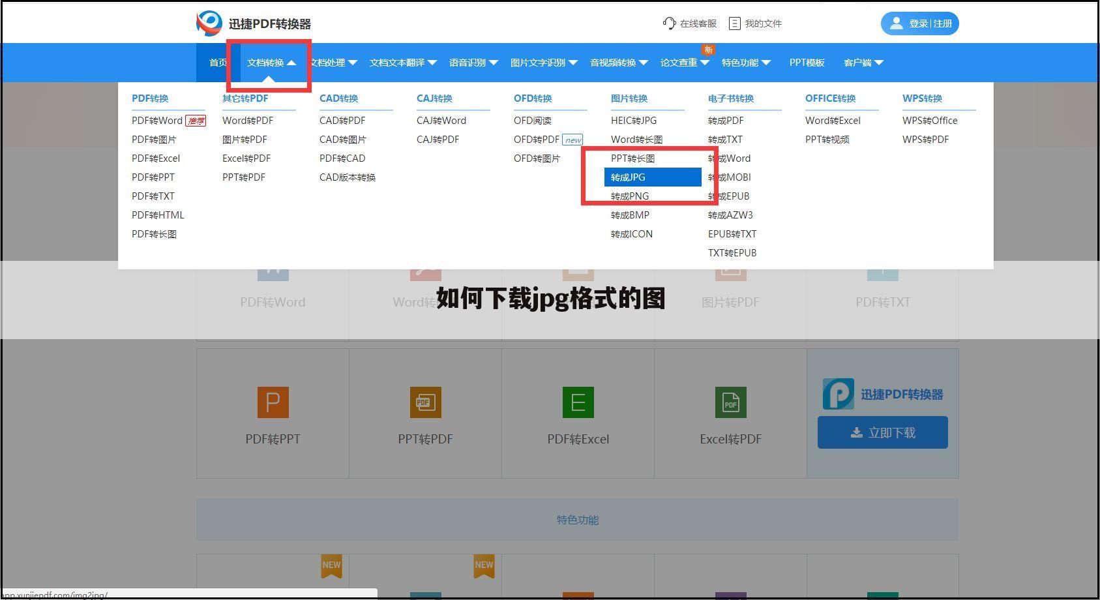1100x600 pixels.
Task: Choose EPUB转TXT option
Action: point(732,234)
